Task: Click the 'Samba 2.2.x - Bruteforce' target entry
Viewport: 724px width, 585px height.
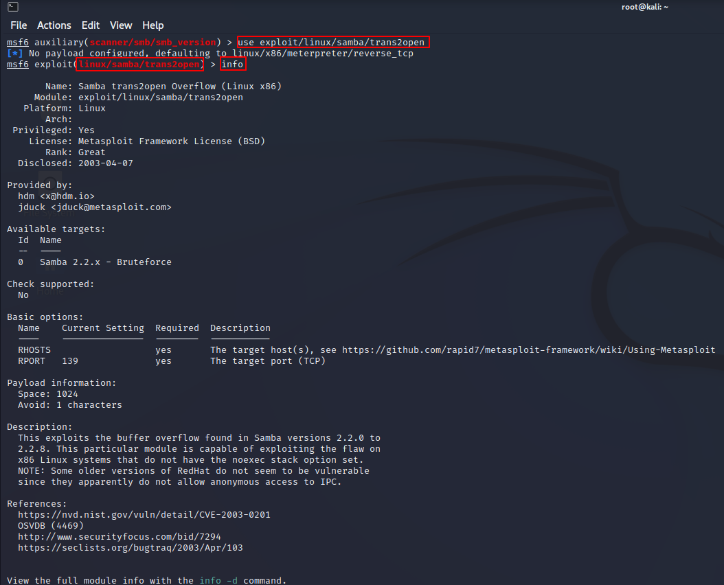Action: click(x=105, y=262)
